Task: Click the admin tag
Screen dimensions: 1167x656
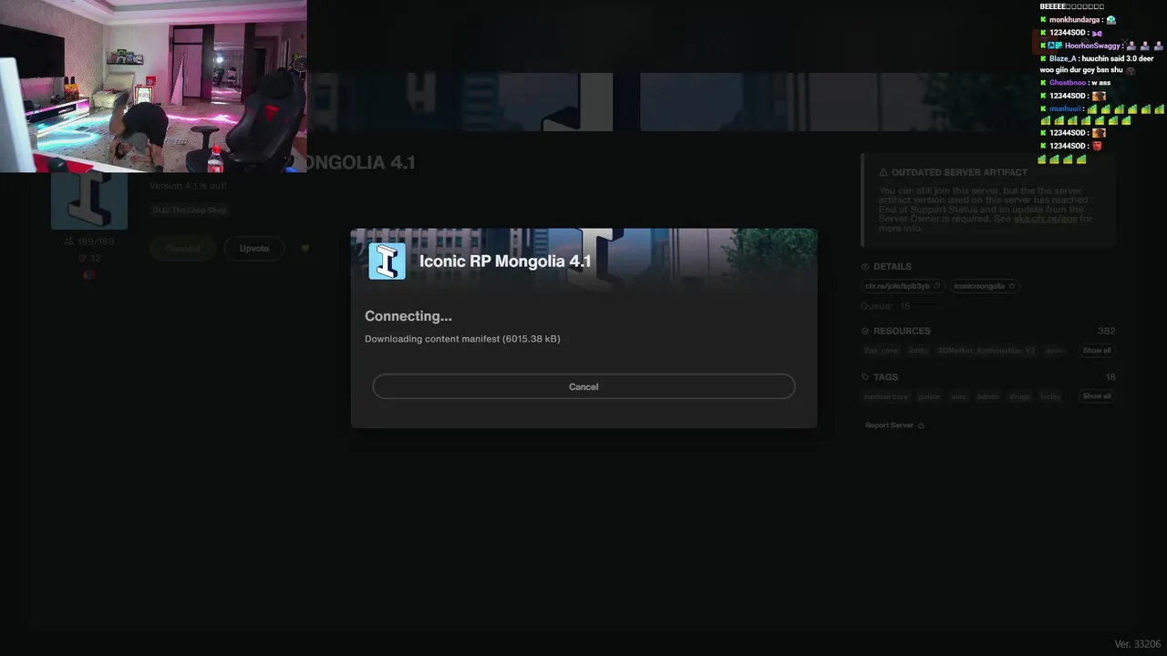Action: tap(988, 396)
